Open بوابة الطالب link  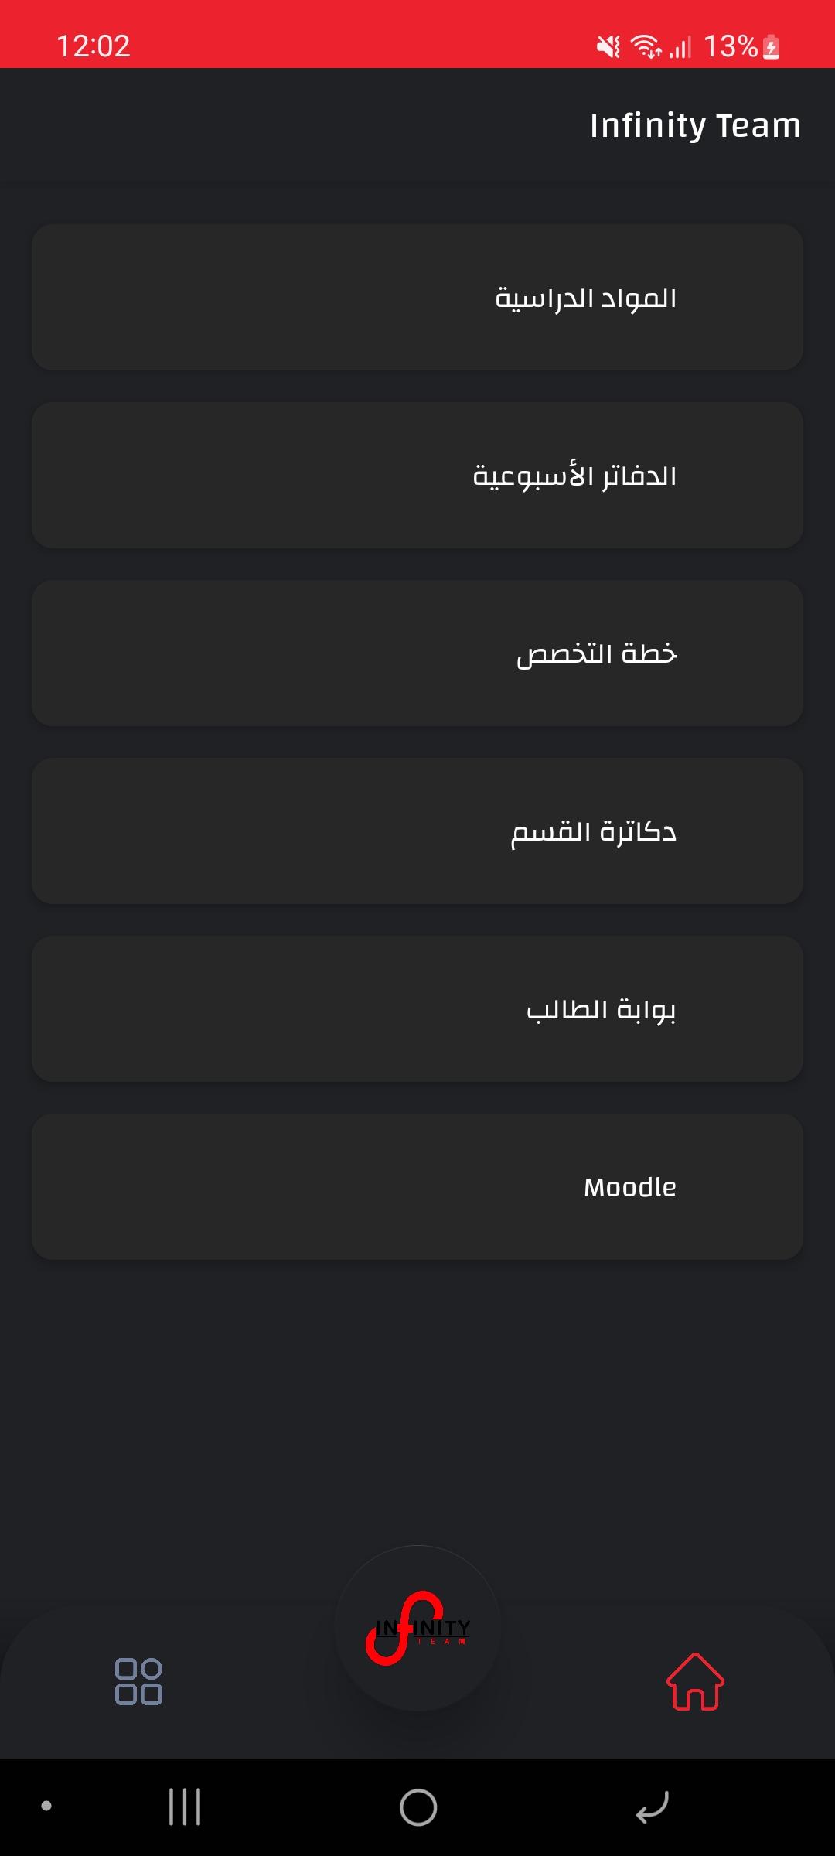417,1009
